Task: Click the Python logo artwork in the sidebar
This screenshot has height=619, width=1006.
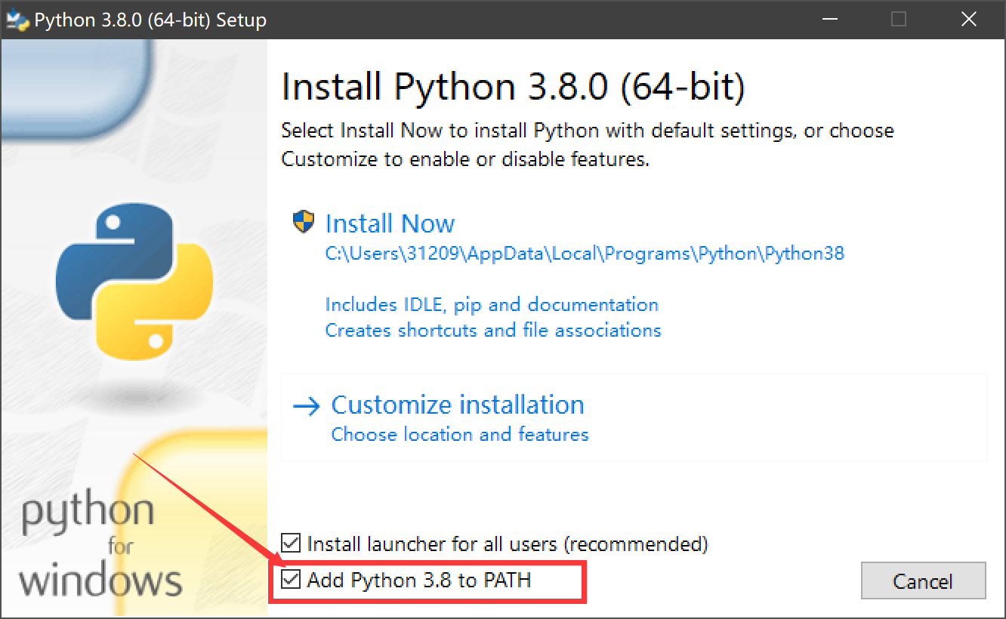Action: point(133,279)
